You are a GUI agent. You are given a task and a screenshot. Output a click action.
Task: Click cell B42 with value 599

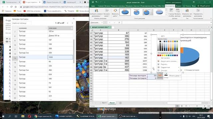coord(118,48)
